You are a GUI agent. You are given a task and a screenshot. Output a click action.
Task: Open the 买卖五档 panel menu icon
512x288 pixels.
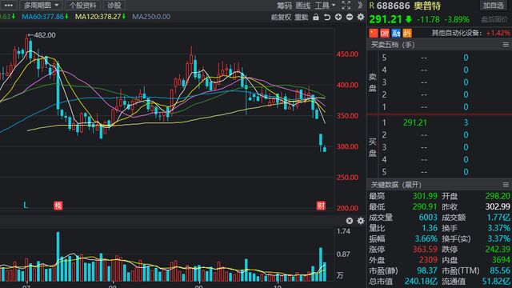(506, 45)
